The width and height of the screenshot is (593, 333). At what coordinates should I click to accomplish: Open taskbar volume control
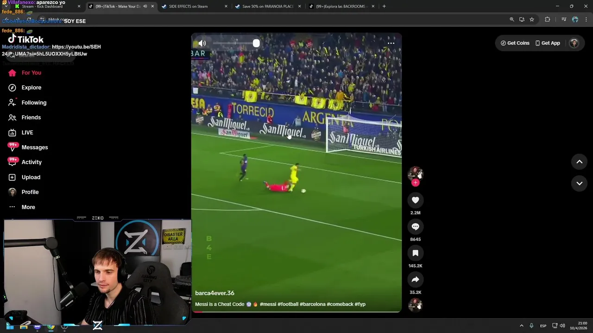point(562,326)
